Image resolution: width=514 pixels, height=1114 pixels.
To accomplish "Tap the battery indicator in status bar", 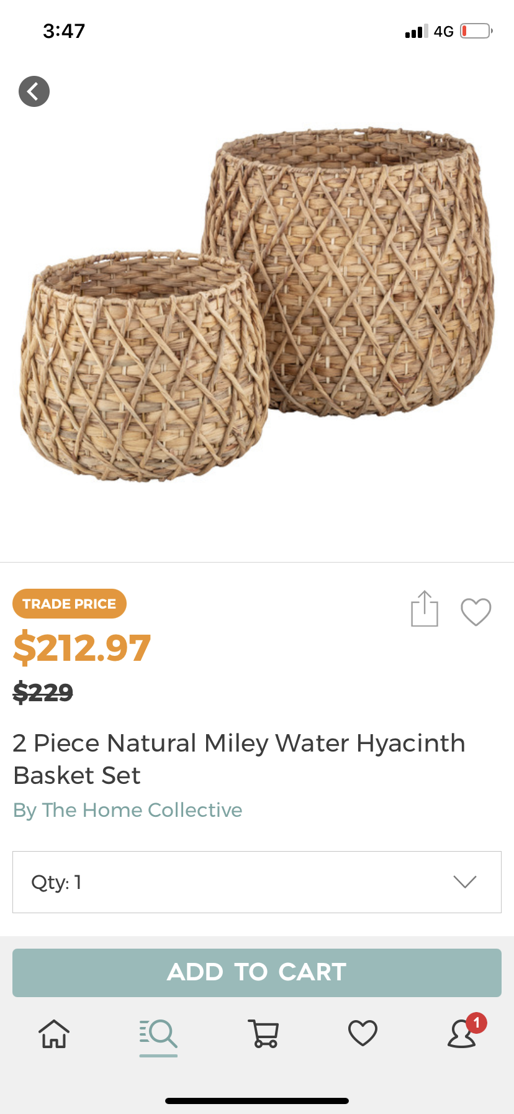I will click(x=476, y=31).
